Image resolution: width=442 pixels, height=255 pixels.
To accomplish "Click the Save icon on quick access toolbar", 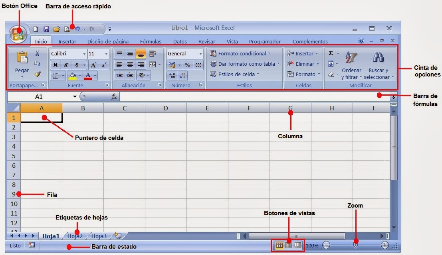I will pyautogui.click(x=46, y=29).
